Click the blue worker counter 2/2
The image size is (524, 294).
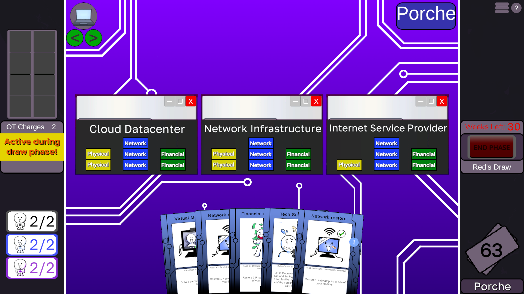tap(32, 245)
